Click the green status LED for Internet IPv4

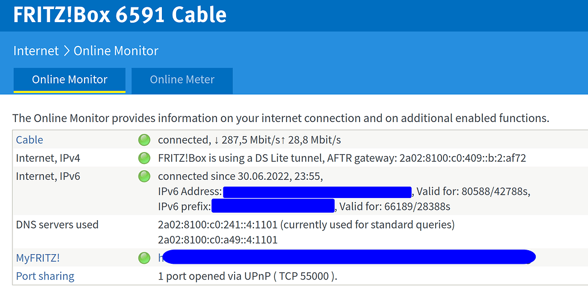(x=144, y=158)
